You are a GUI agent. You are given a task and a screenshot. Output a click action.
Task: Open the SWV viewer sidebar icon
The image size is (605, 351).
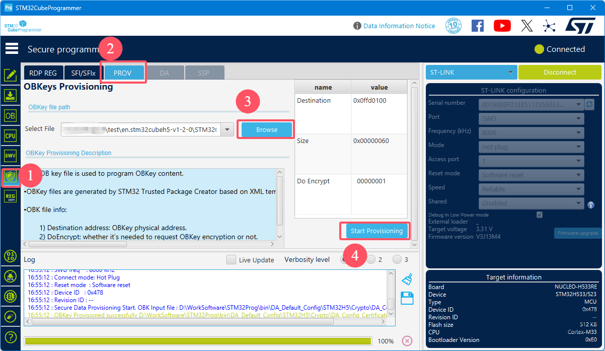pos(11,156)
